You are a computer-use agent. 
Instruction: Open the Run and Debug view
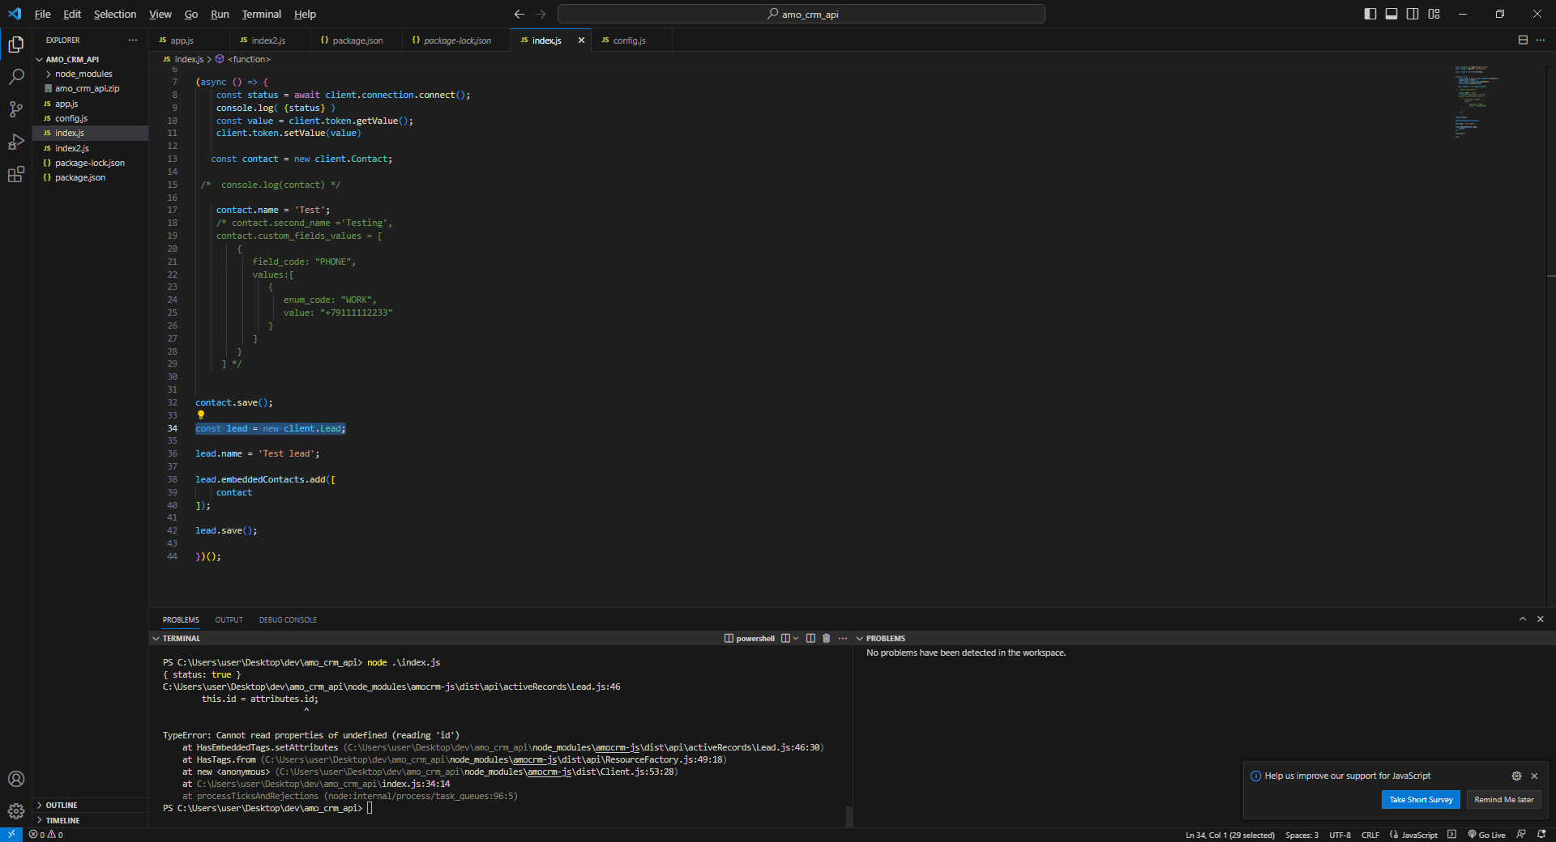[x=16, y=142]
